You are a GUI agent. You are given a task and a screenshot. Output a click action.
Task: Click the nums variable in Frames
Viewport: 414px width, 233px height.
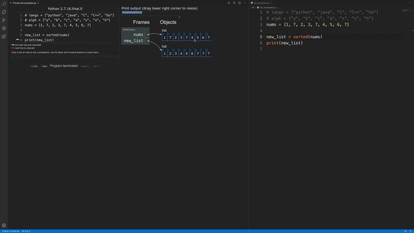point(138,34)
